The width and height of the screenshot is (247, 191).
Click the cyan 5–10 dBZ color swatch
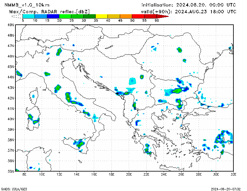28,16
